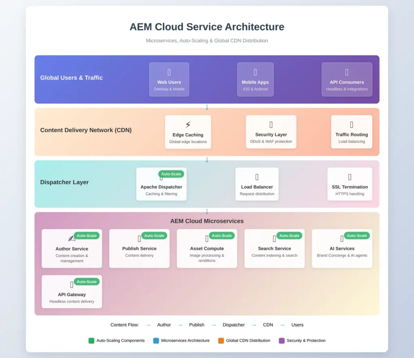The image size is (414, 358).
Task: Click the Apache Dispatcher Auto-Scale badge
Action: click(171, 174)
